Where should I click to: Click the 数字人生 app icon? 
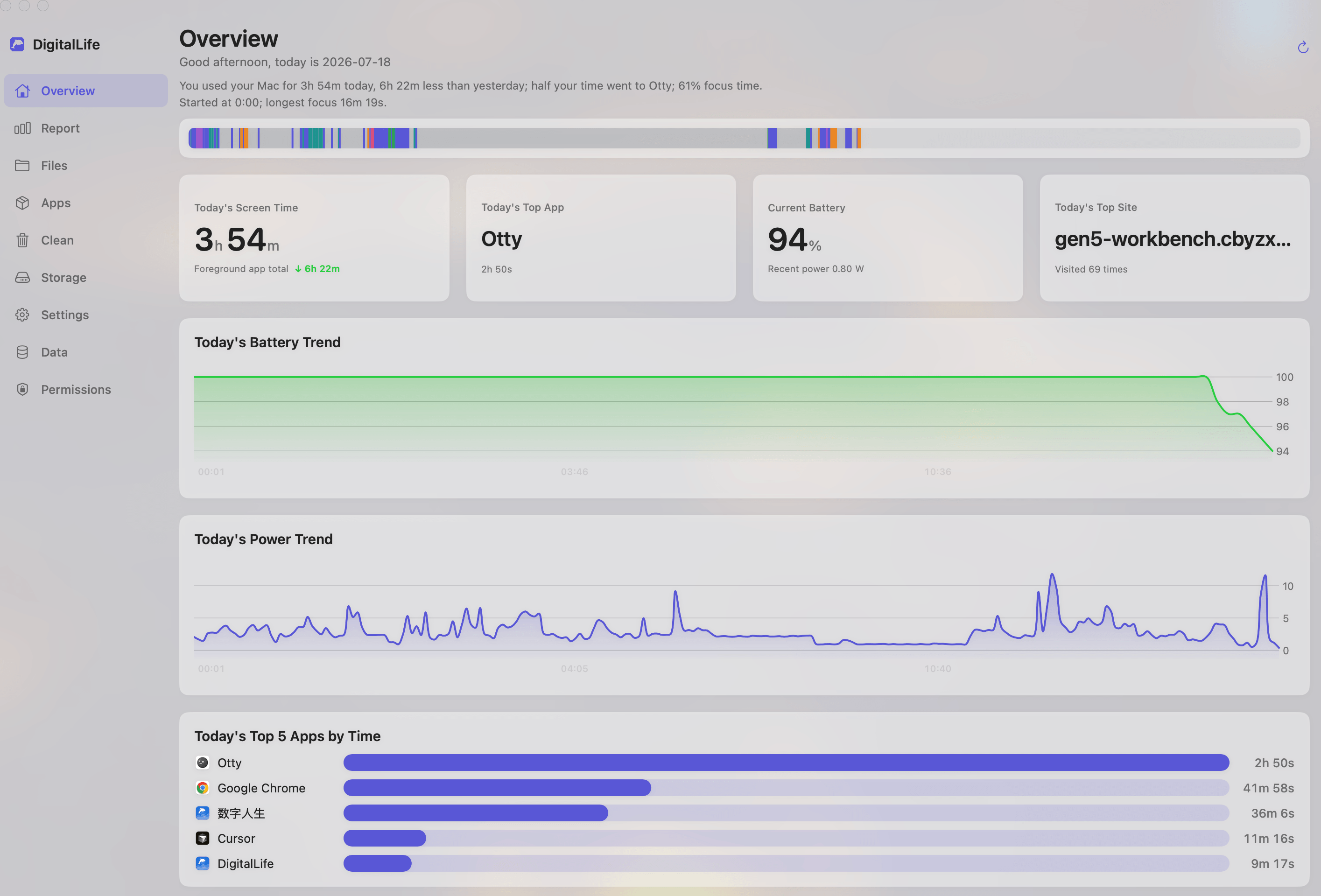(x=203, y=813)
